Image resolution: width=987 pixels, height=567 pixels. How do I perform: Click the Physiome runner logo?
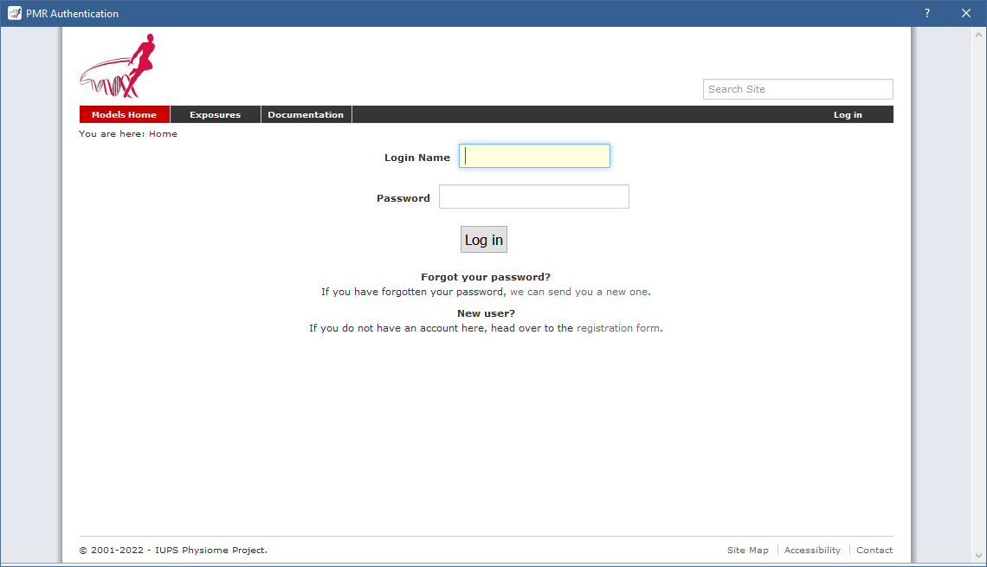pos(121,66)
